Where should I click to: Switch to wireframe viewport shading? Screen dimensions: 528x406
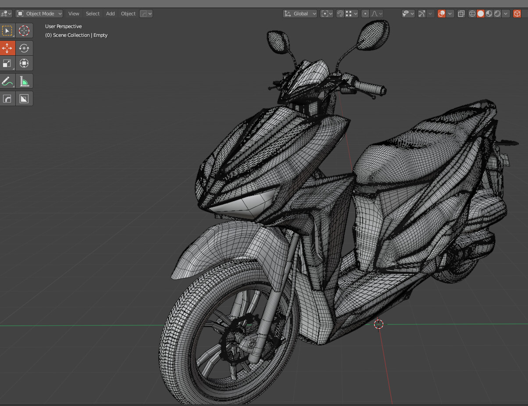(x=472, y=14)
